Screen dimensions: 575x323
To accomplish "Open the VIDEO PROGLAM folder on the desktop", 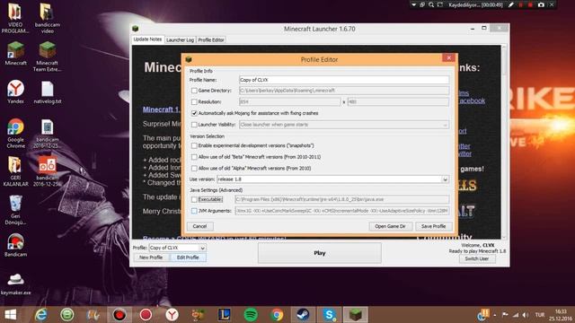I will click(15, 18).
